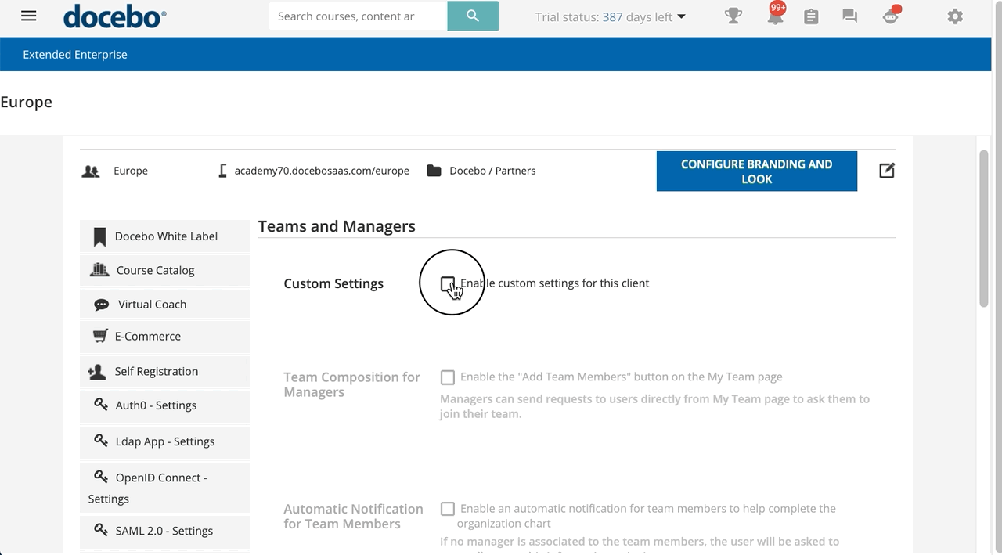The image size is (1002, 555).
Task: Open the academy70.docebosaas.com/europe link
Action: [321, 170]
